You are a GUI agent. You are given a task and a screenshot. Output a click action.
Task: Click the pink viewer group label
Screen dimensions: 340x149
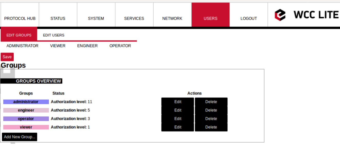tap(26, 127)
